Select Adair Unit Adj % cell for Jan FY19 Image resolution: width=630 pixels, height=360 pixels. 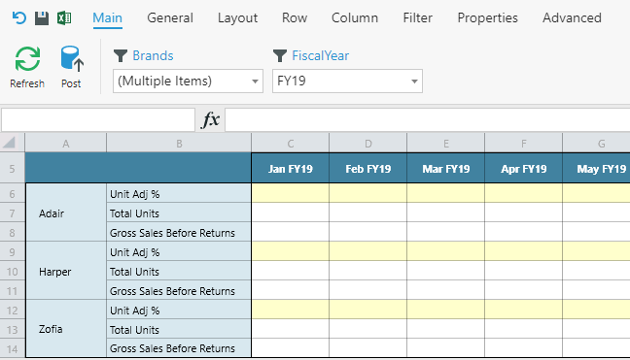point(290,194)
